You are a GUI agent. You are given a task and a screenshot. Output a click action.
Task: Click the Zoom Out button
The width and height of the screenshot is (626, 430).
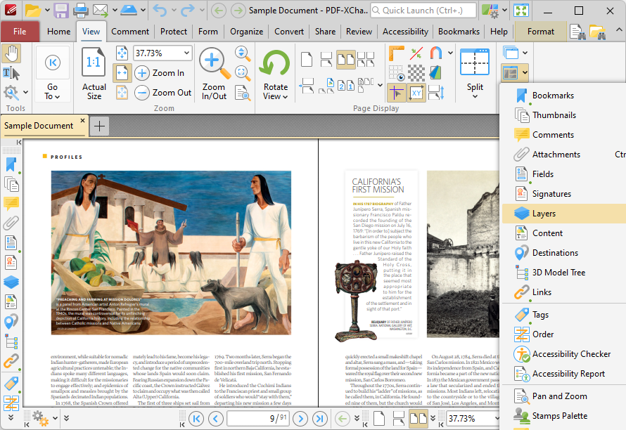click(x=163, y=93)
